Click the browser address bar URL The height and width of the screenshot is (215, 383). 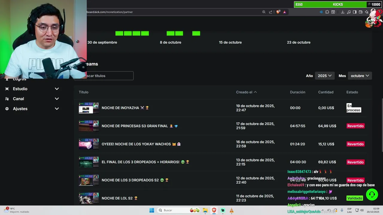[110, 12]
